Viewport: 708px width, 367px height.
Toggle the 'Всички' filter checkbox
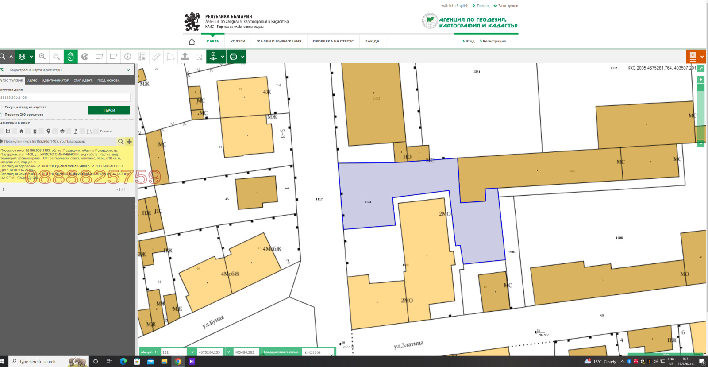[96, 131]
